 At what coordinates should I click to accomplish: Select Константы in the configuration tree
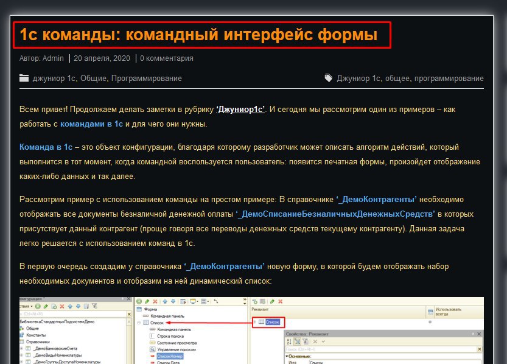36,335
